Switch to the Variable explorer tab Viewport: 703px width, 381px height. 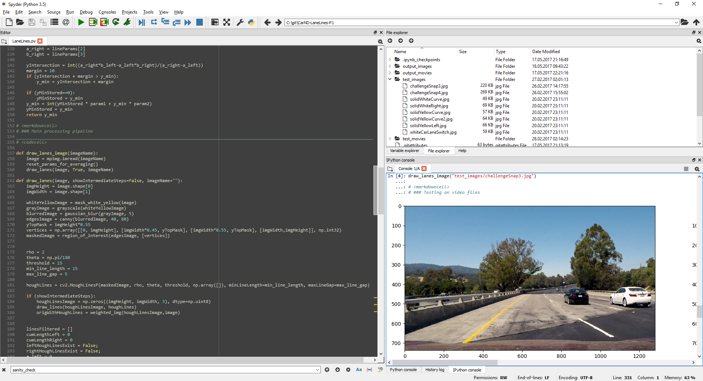404,151
